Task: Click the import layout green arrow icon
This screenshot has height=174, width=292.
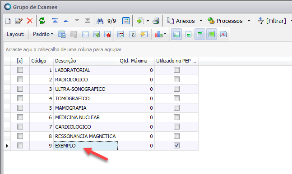Action: (x=97, y=34)
